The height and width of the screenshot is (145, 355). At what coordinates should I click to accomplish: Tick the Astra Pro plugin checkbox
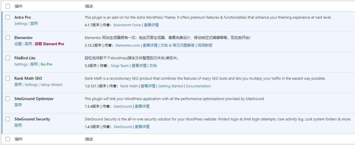(8, 17)
